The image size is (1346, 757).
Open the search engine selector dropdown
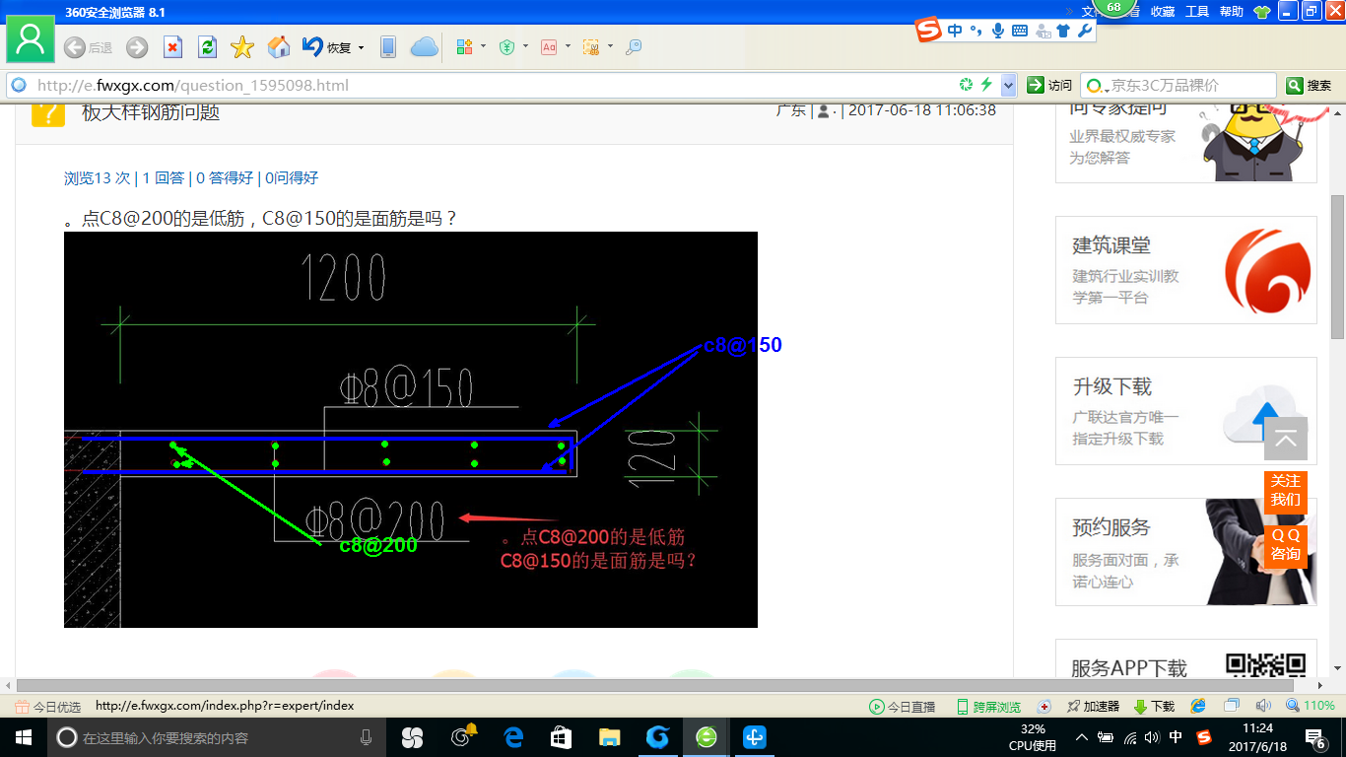1096,86
